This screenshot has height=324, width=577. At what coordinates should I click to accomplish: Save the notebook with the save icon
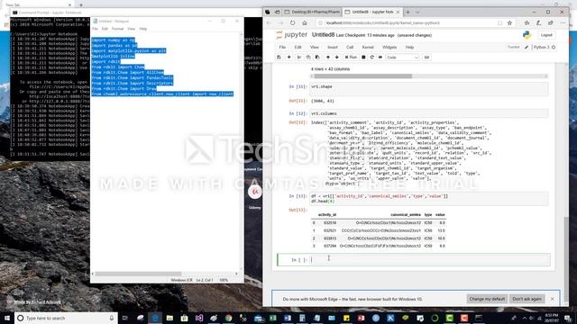point(279,58)
